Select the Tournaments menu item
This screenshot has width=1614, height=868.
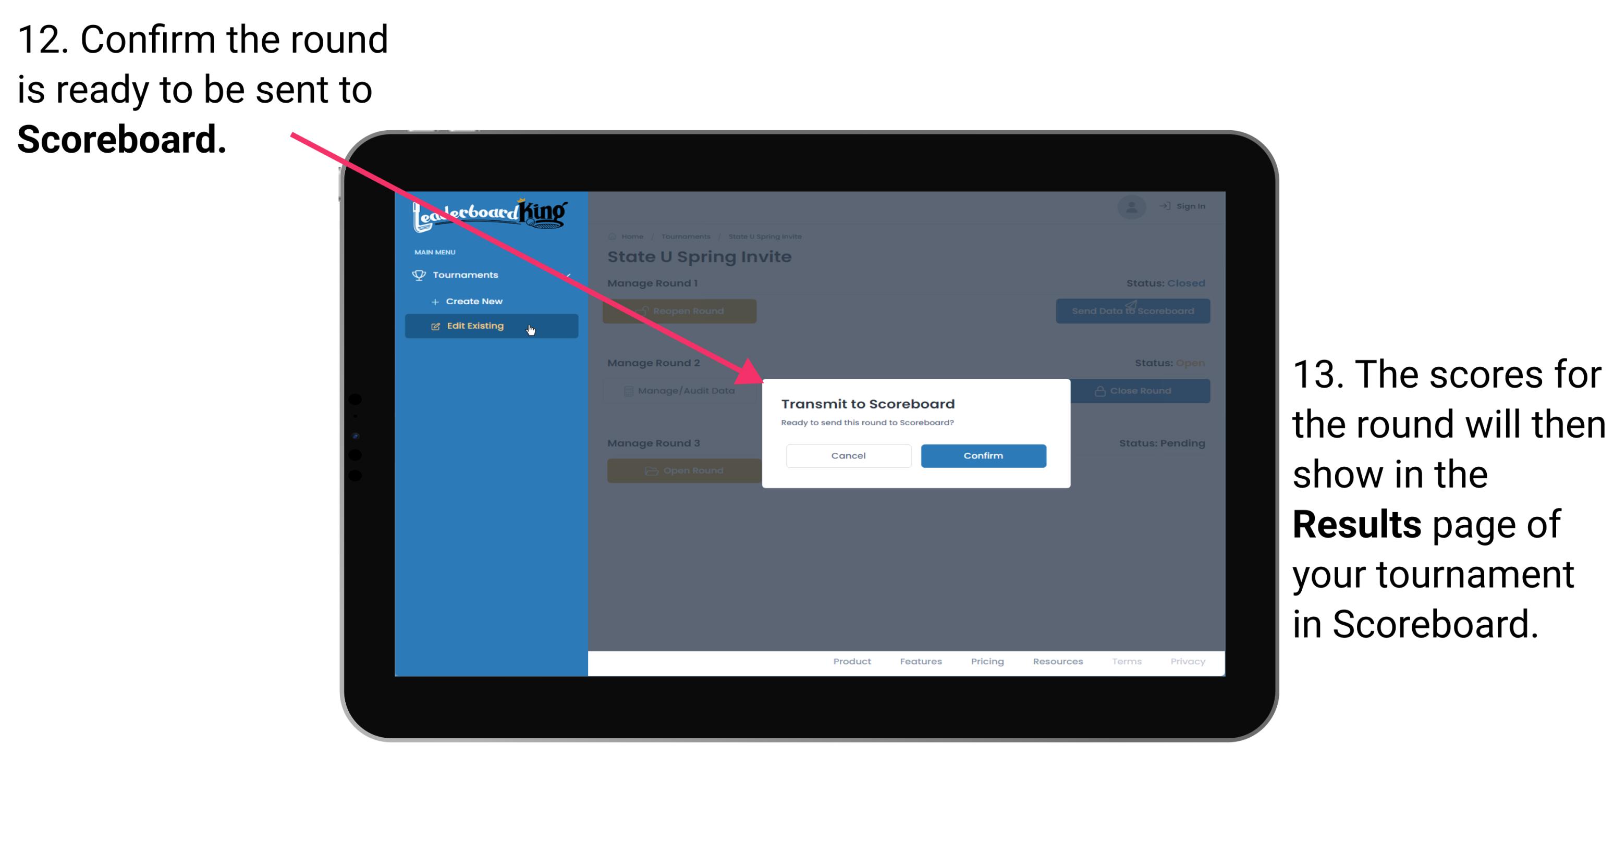pos(468,276)
